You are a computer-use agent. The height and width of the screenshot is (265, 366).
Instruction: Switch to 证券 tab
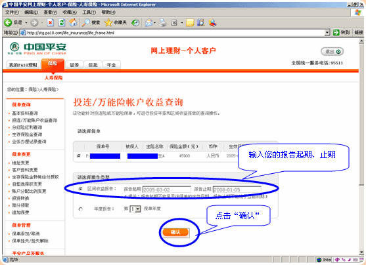74,65
